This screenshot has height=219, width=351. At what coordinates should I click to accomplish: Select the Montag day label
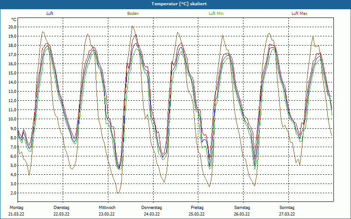coord(16,208)
